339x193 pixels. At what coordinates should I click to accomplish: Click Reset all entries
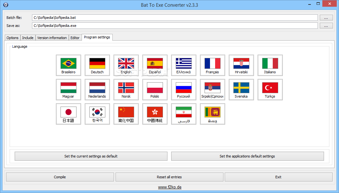[x=169, y=177]
